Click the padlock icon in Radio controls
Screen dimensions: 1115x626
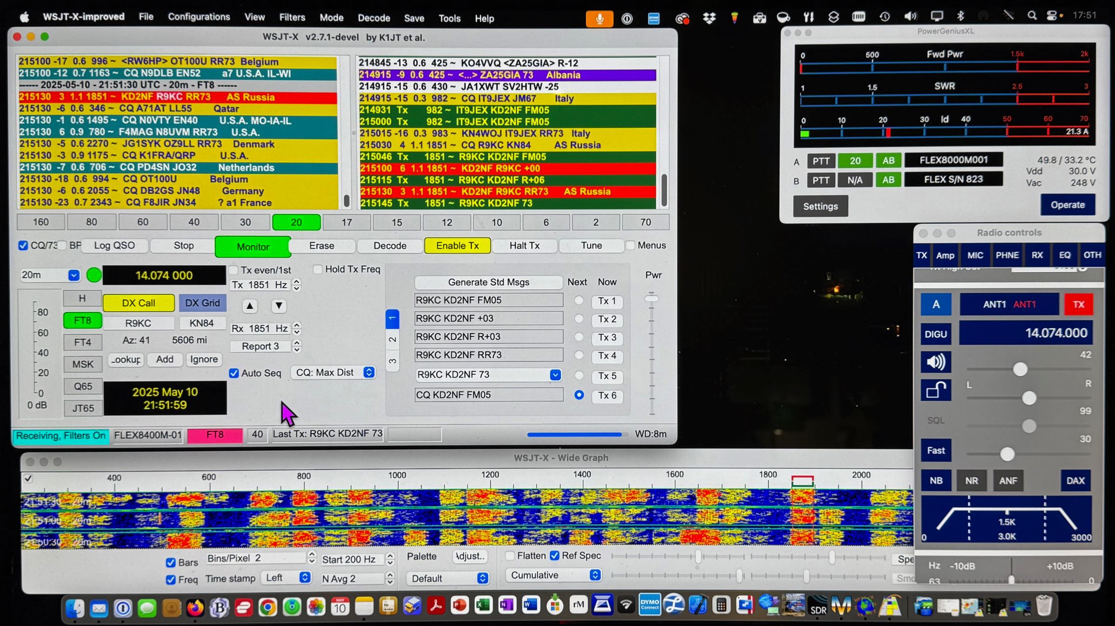(936, 390)
